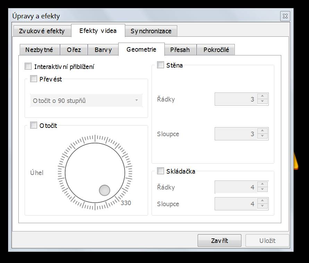Increase Skládačka Řádky with up arrow

point(262,184)
